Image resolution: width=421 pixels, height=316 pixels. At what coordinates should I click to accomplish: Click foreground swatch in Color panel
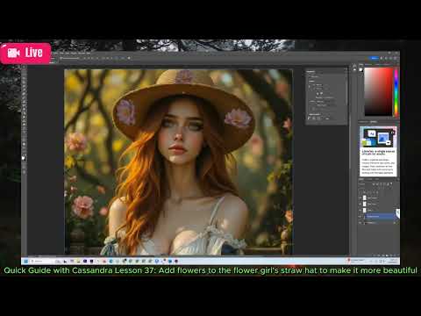[x=360, y=69]
